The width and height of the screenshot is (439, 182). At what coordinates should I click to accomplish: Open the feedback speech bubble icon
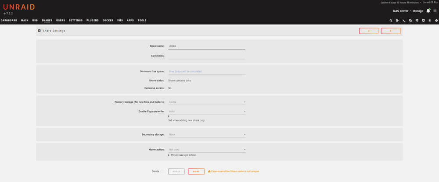(417, 21)
